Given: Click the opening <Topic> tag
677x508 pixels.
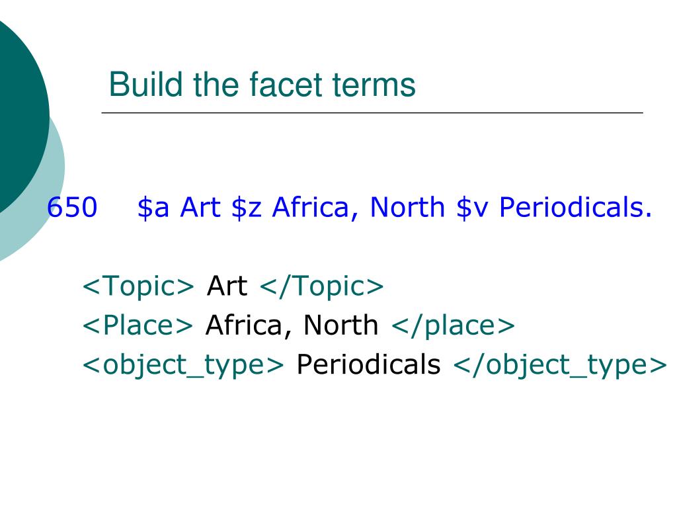Looking at the screenshot, I should click(138, 286).
